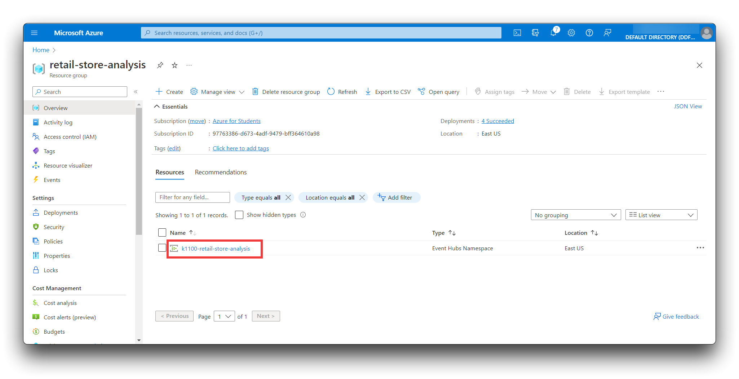Open Security in sidebar

point(54,227)
